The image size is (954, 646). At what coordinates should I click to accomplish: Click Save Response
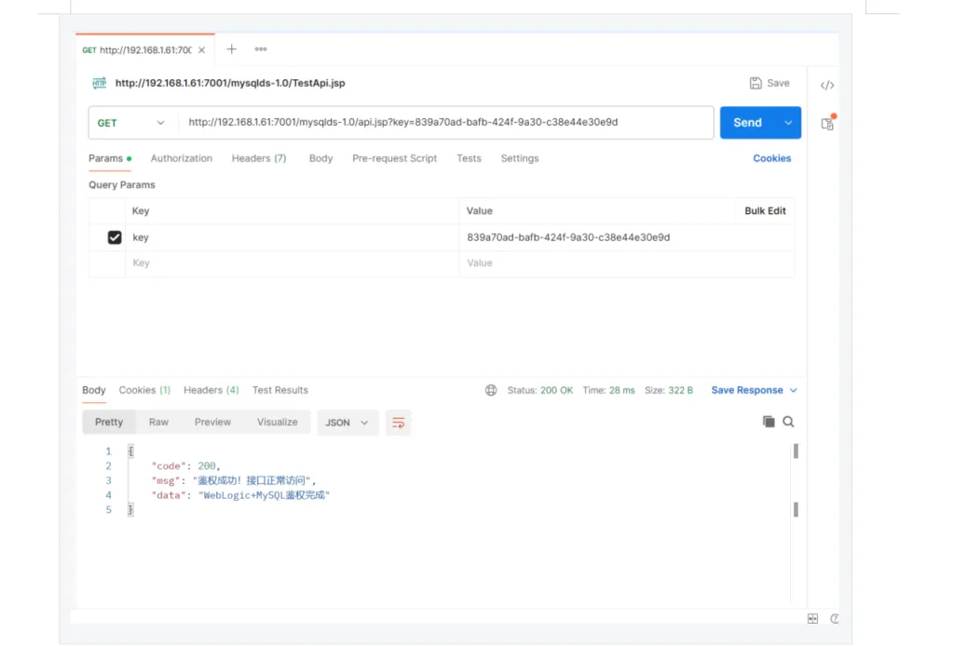[x=746, y=390]
